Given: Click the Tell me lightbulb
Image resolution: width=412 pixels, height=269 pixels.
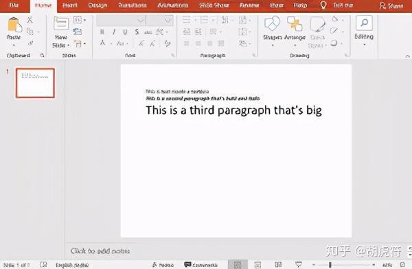Looking at the screenshot, I should (x=323, y=5).
